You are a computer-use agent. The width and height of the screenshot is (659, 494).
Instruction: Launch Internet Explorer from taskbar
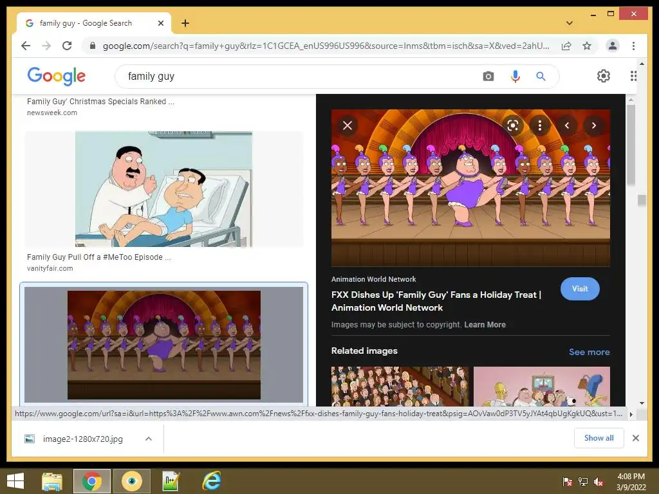click(211, 481)
